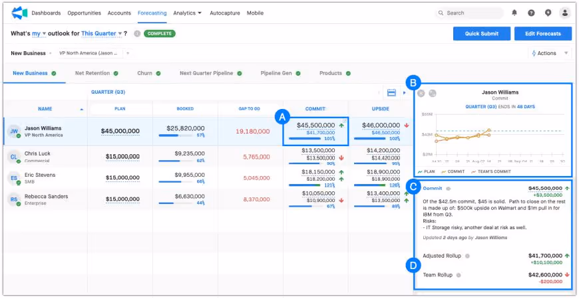
Task: Click info dot next to Commit label
Action: pos(449,189)
